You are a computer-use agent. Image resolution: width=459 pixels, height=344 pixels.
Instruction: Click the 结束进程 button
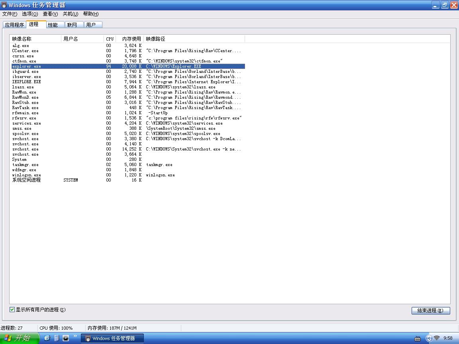431,311
